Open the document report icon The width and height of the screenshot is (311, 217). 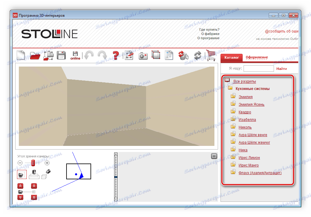[x=169, y=55]
